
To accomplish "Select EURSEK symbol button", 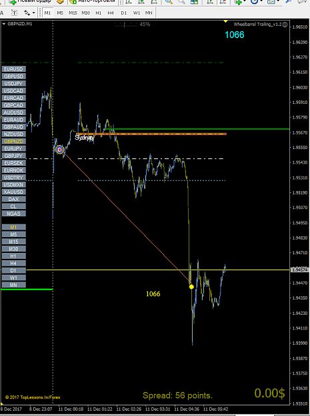I will click(14, 163).
